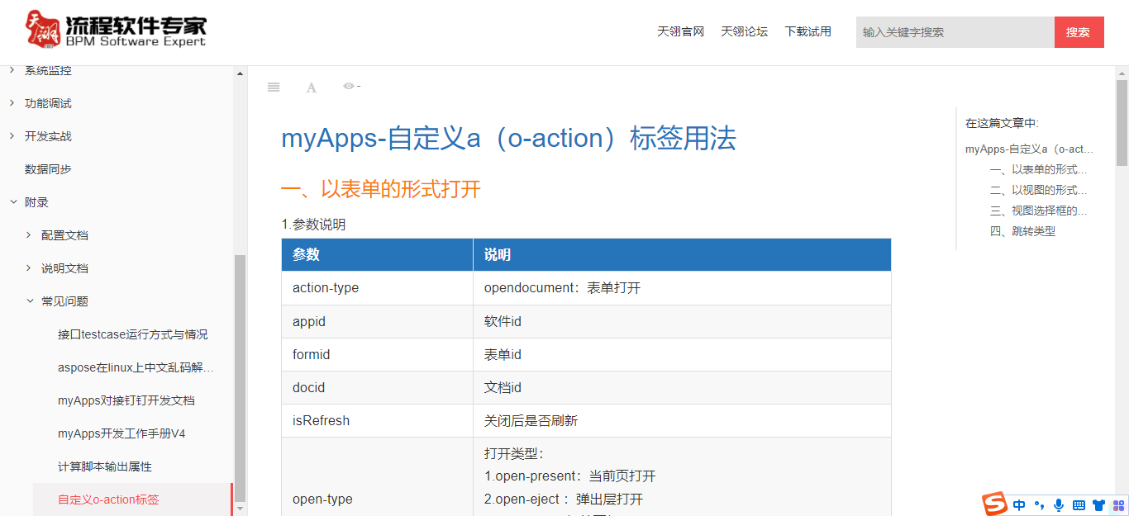The height and width of the screenshot is (516, 1129).
Task: Click the formid table cell
Action: coord(377,354)
